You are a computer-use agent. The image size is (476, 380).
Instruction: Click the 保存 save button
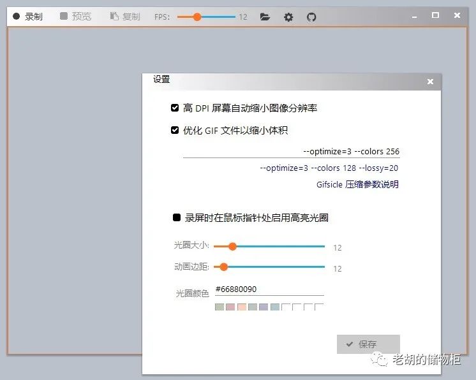click(x=368, y=344)
